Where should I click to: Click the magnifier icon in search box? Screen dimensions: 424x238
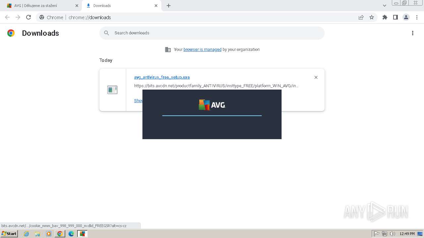107,33
